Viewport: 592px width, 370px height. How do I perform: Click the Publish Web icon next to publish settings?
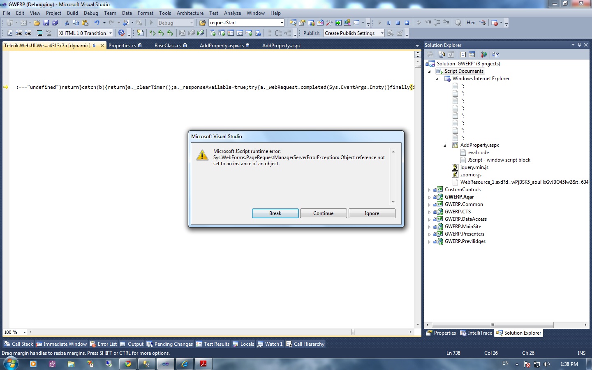click(390, 33)
